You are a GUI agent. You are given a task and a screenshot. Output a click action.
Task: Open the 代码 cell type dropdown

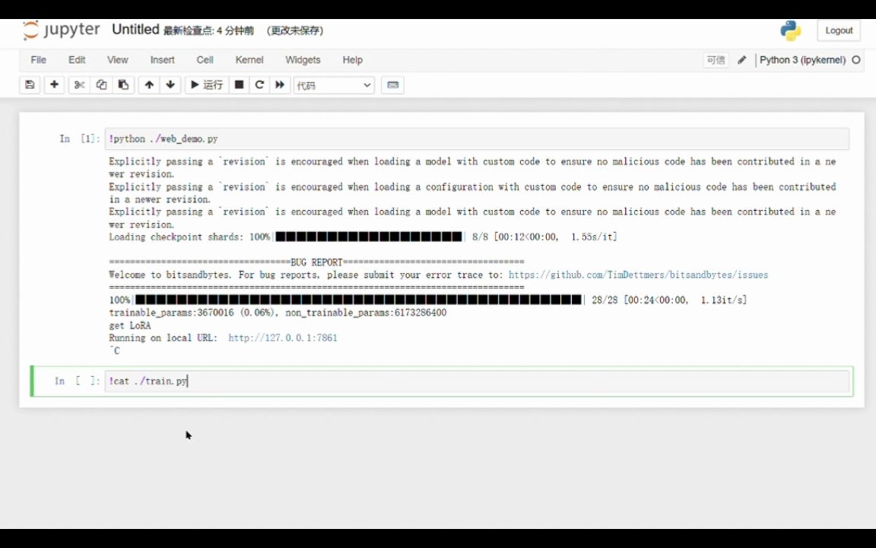(333, 84)
